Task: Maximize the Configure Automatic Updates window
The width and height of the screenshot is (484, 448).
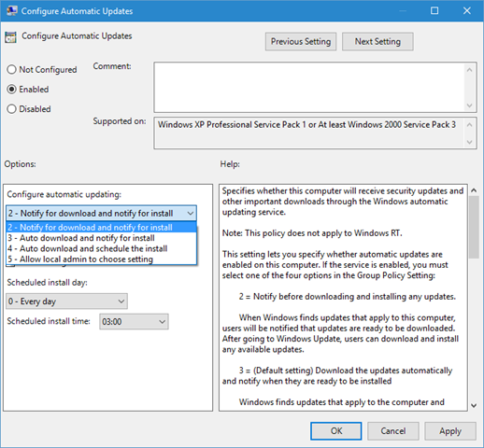Action: tap(434, 10)
